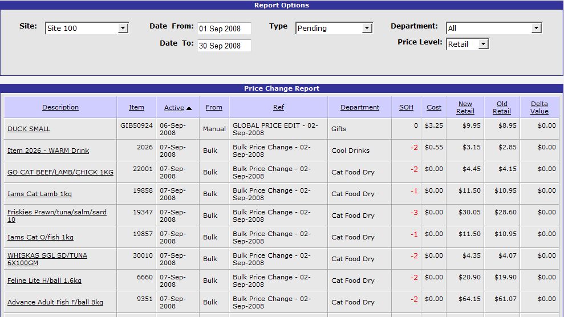Click new retail price $9.95
564x317 pixels.
pyautogui.click(x=472, y=125)
